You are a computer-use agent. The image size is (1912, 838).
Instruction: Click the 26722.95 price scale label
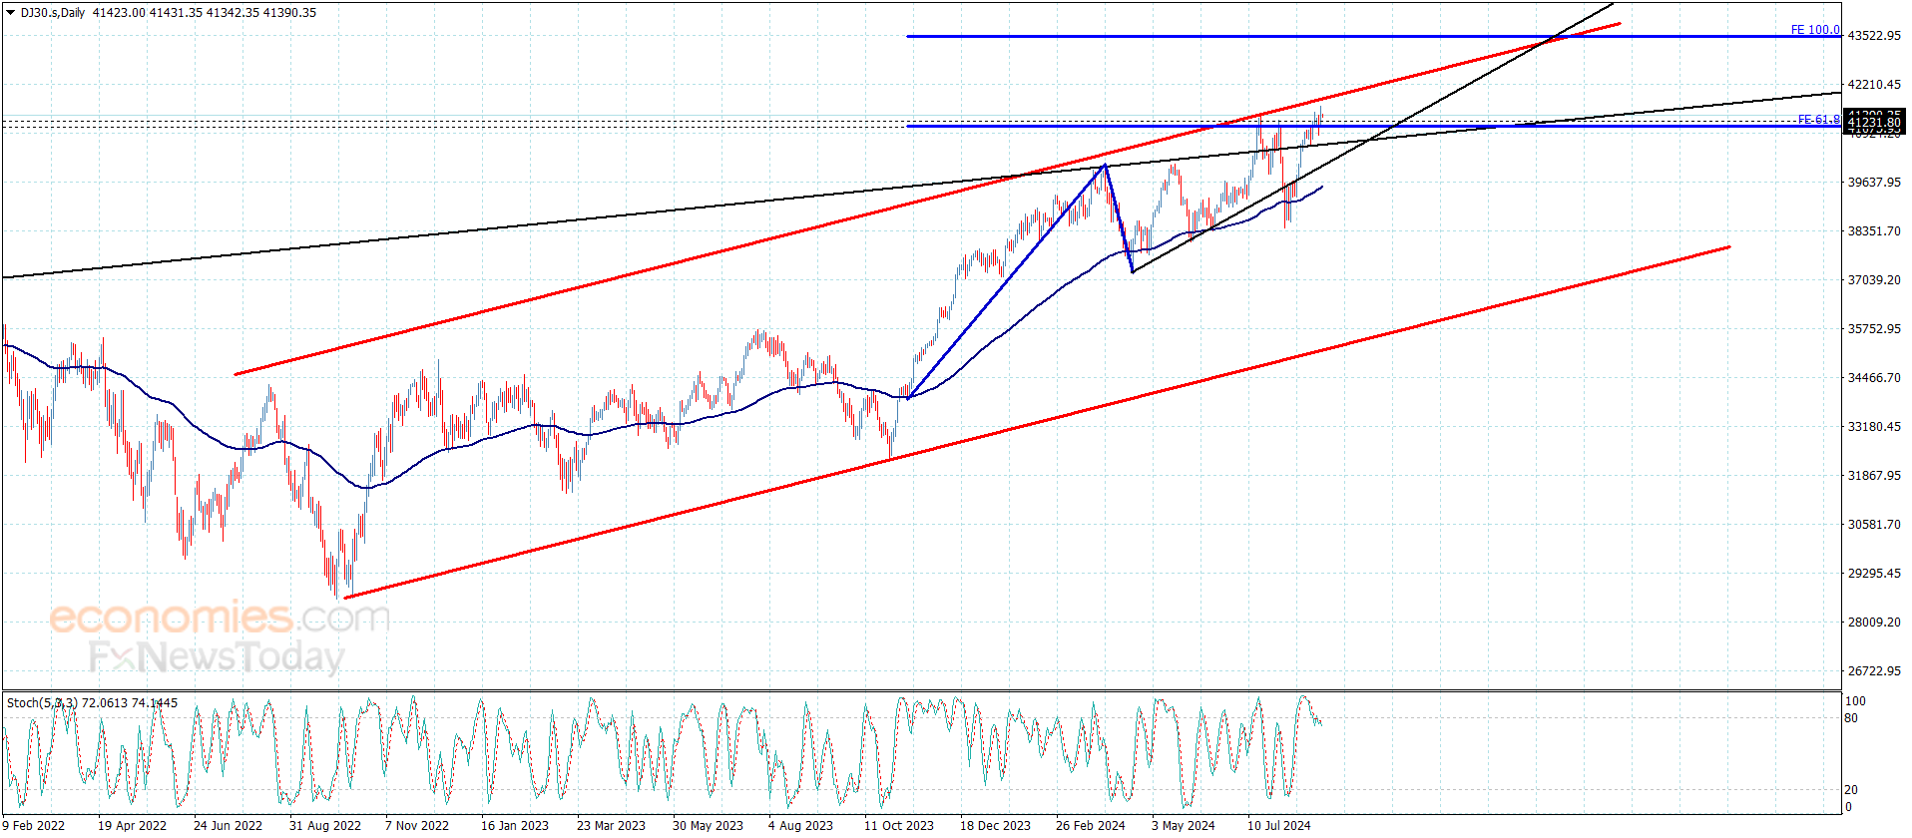[x=1874, y=671]
